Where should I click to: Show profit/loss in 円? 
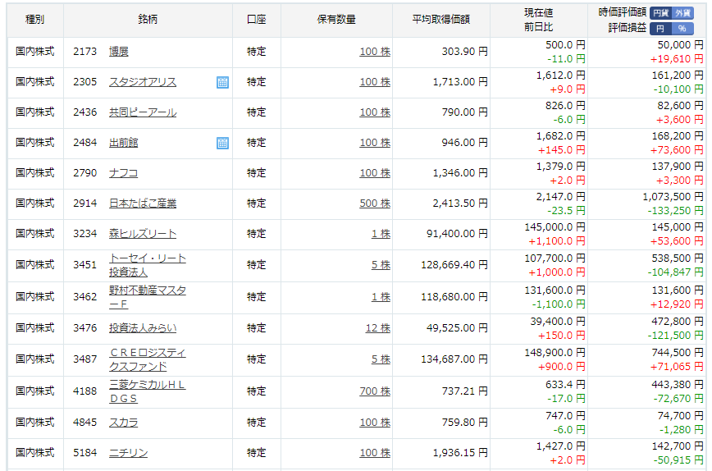coord(660,28)
